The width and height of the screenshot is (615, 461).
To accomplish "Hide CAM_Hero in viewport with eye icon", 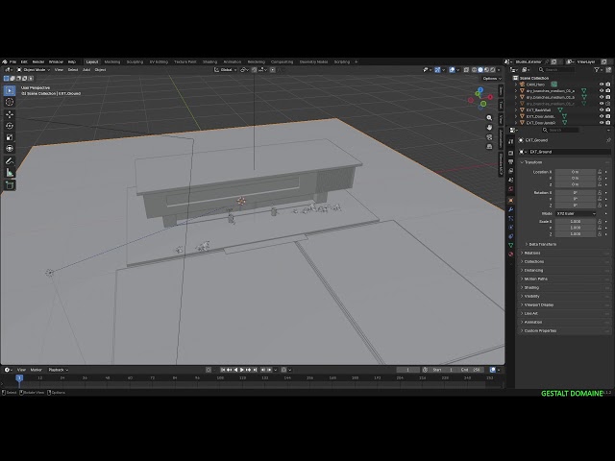I will 602,85.
